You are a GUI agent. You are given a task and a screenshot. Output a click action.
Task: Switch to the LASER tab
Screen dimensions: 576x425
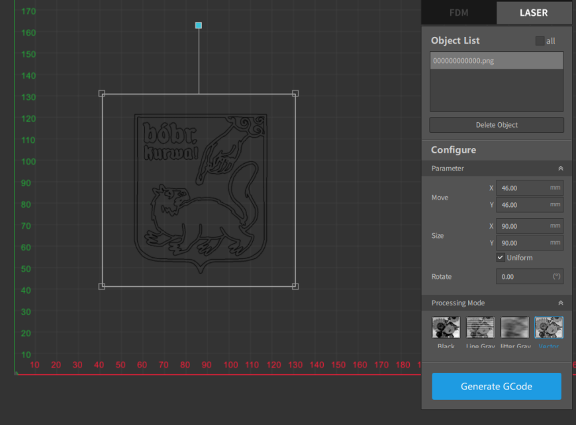click(x=533, y=13)
